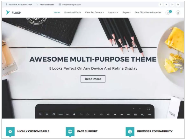This screenshot has height=140, width=186.
Task: Click the Awesome Multi-Purpose Theme heading
Action: pyautogui.click(x=93, y=59)
